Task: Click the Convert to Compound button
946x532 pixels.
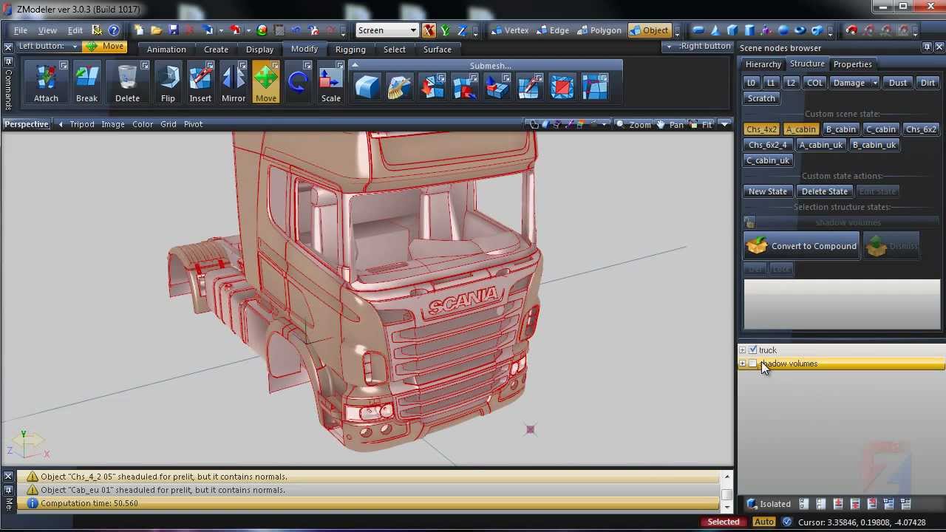Action: [x=802, y=246]
